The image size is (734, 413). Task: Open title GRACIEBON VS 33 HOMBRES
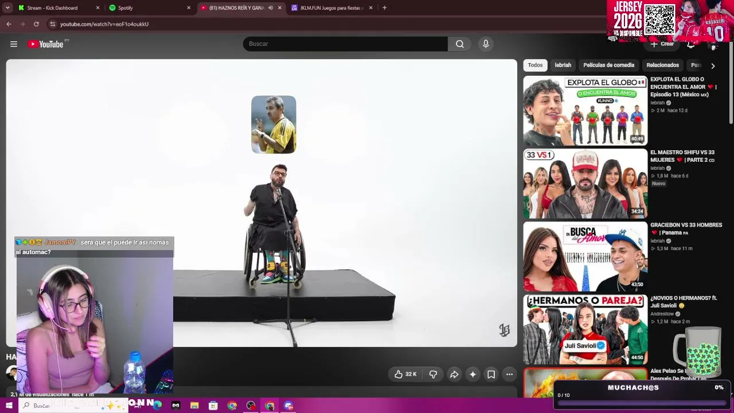(x=686, y=229)
